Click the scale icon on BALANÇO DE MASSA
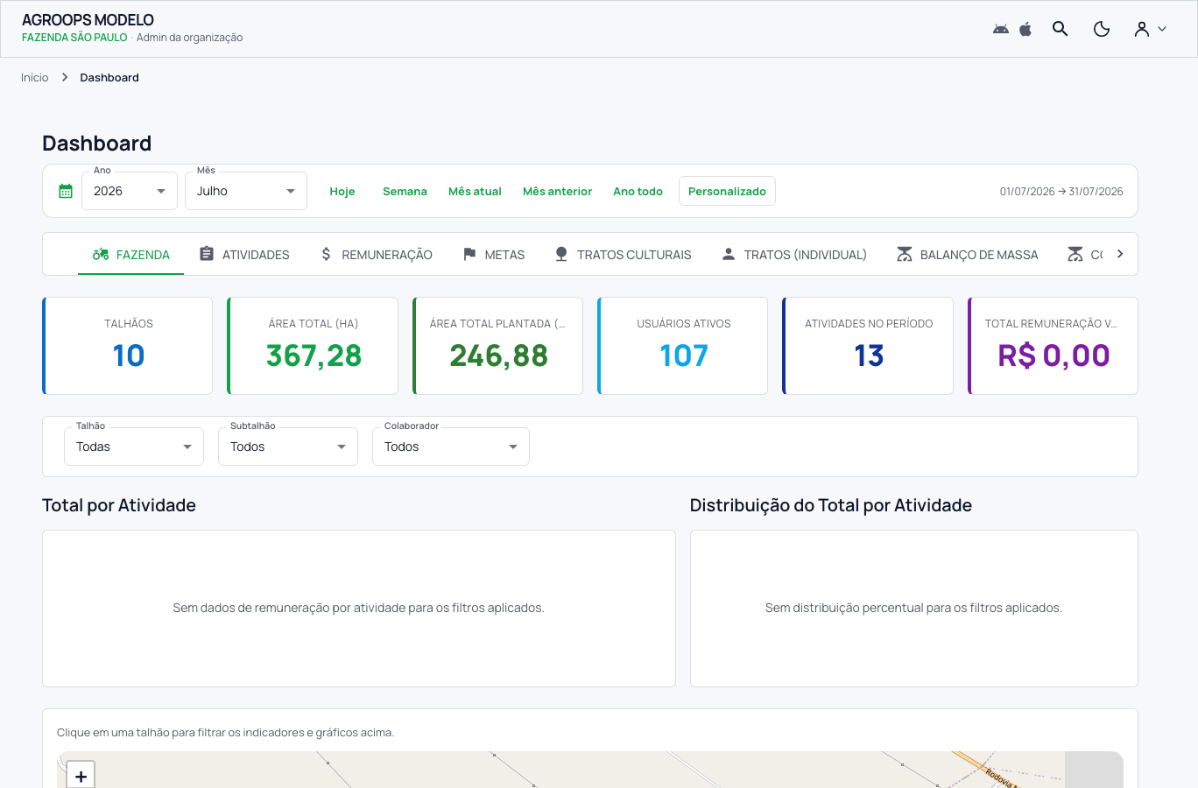Image resolution: width=1198 pixels, height=788 pixels. click(905, 254)
